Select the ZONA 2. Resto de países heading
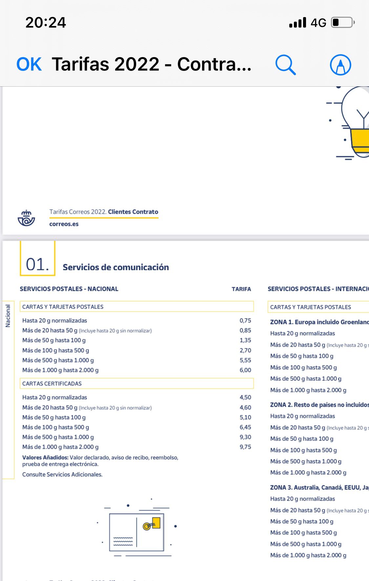This screenshot has width=369, height=581. (x=319, y=405)
